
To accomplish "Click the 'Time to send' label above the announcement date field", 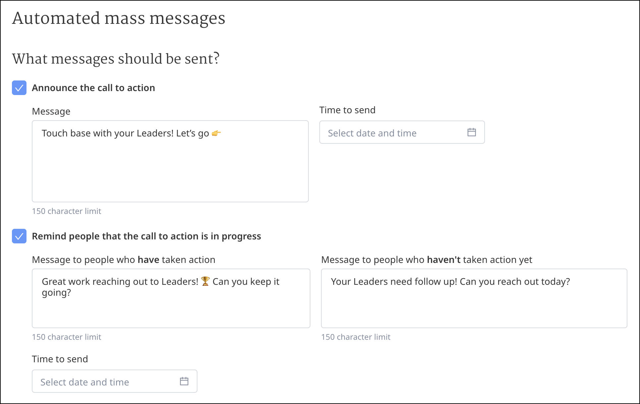I will click(347, 110).
